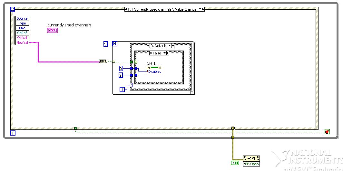Click the outer case selector terminal question mark
Viewport: 343px width, 171px height.
click(x=131, y=85)
